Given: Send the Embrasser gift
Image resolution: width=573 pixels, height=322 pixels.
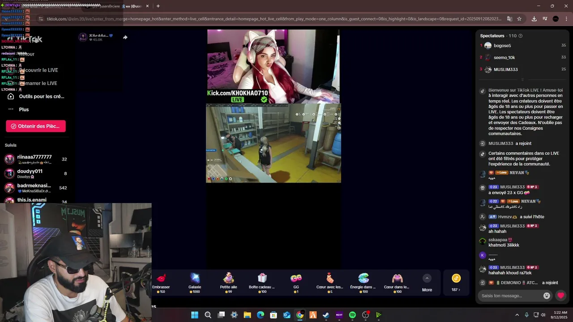Looking at the screenshot, I should point(161,283).
